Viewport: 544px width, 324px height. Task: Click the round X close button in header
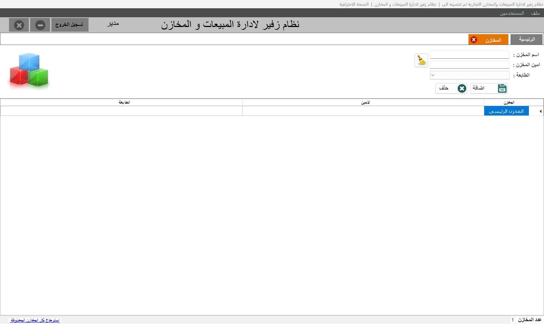pos(19,25)
